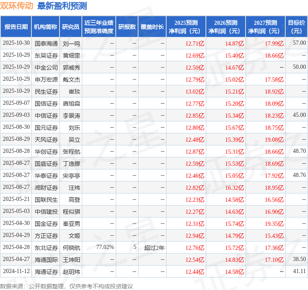308x290 pixels.
Task: Select the 机构简称 column header
Action: coord(45,27)
